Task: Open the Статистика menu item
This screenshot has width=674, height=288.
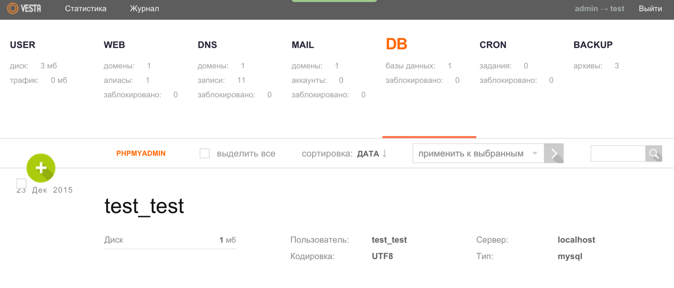Action: [86, 9]
